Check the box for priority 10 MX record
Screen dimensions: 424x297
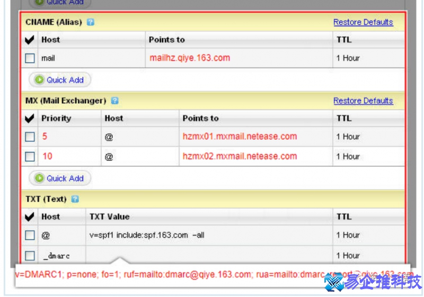pos(30,157)
